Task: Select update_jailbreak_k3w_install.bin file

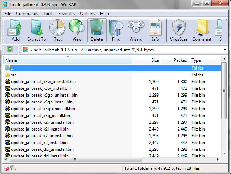Action: (x=112, y=88)
